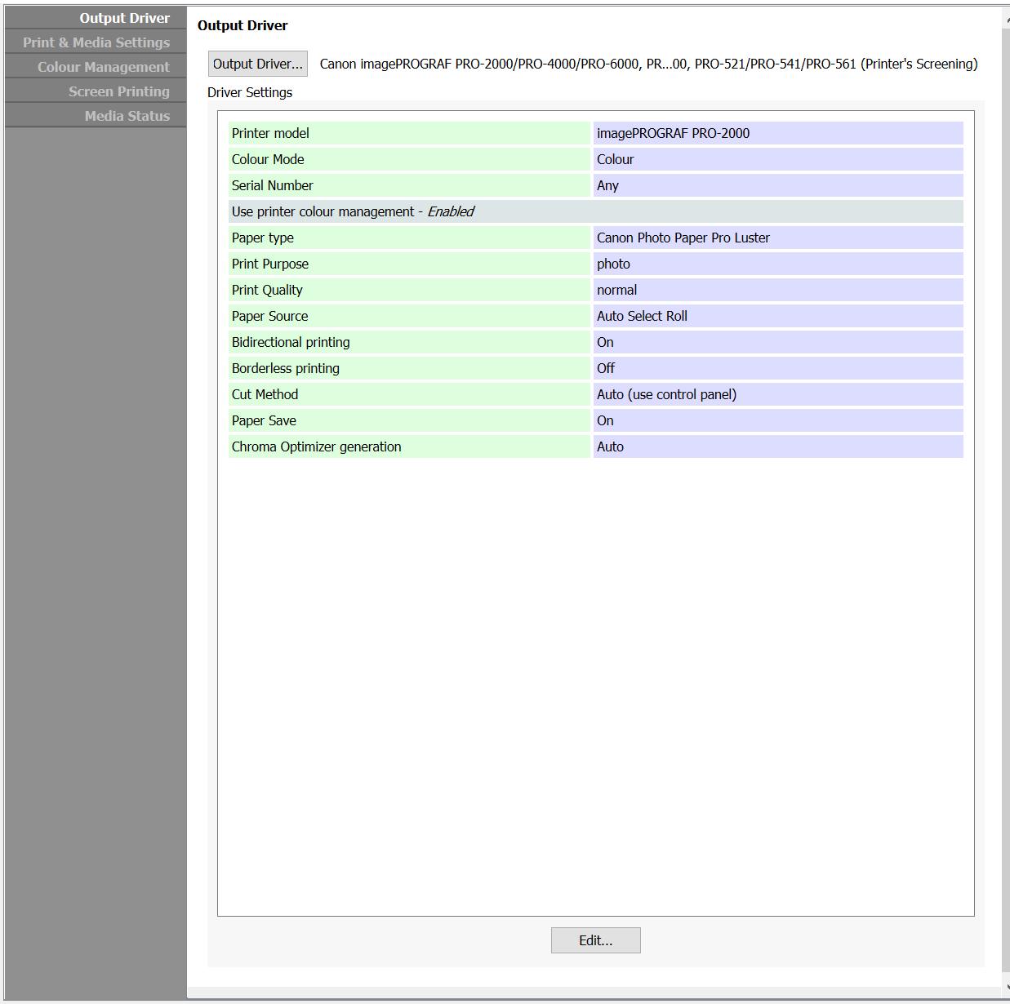Select the Colour Mode setting row
The image size is (1010, 1004).
tap(408, 159)
